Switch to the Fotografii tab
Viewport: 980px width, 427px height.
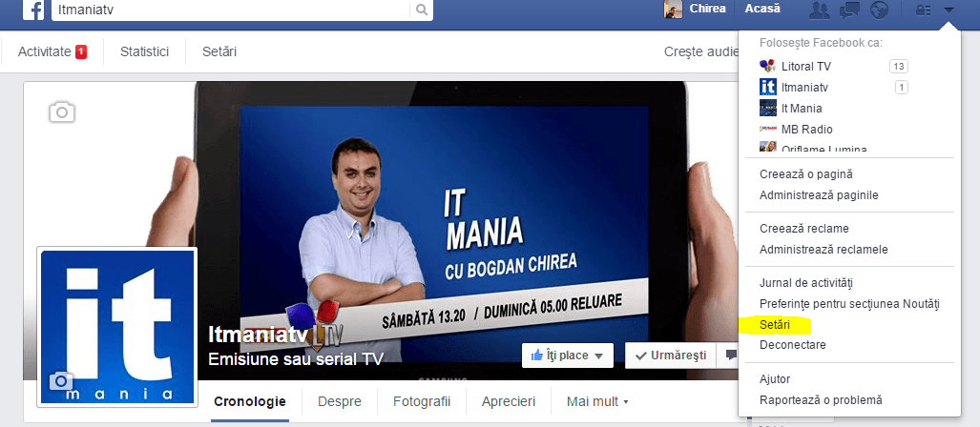(421, 401)
